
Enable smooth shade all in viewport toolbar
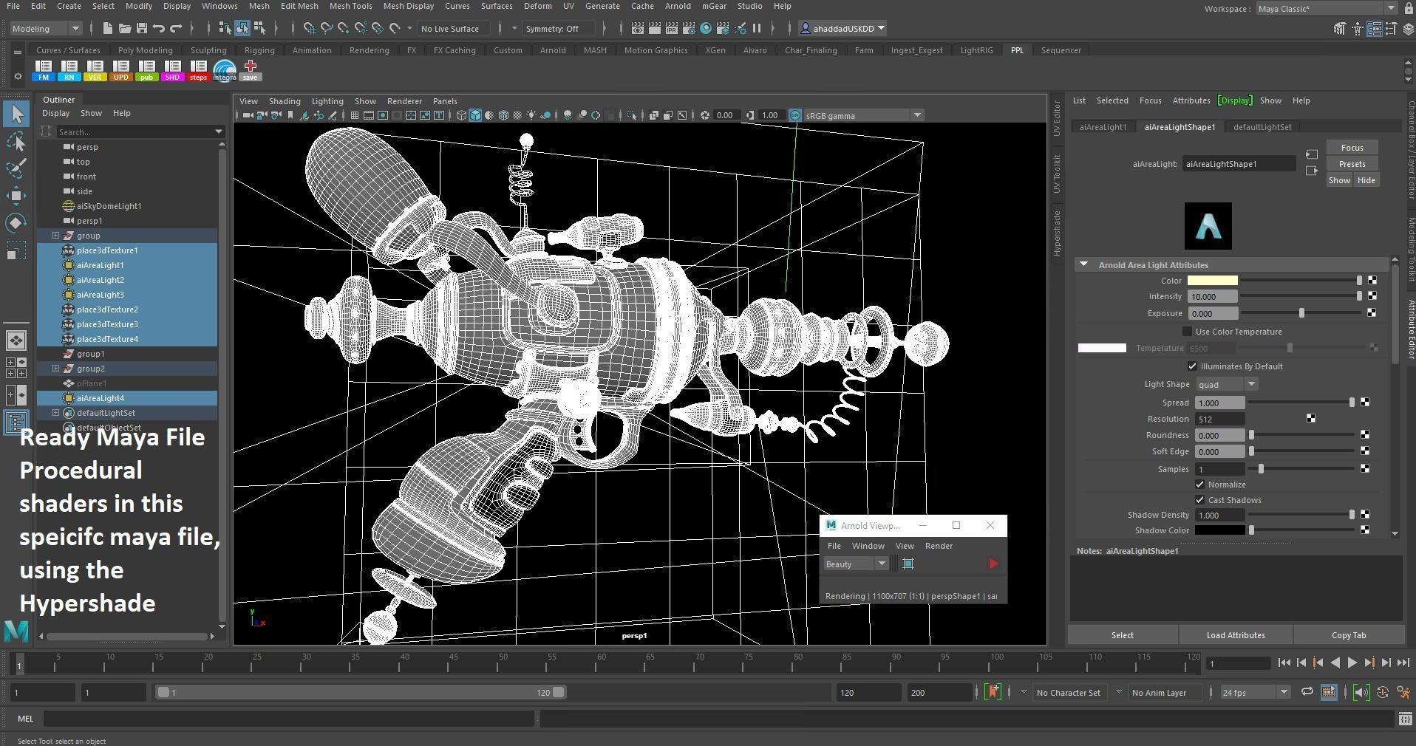(x=475, y=115)
